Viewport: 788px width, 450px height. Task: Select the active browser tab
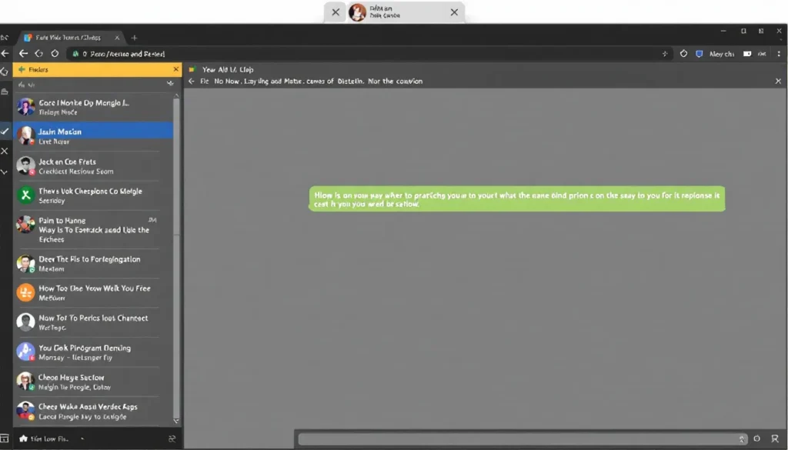pos(69,37)
